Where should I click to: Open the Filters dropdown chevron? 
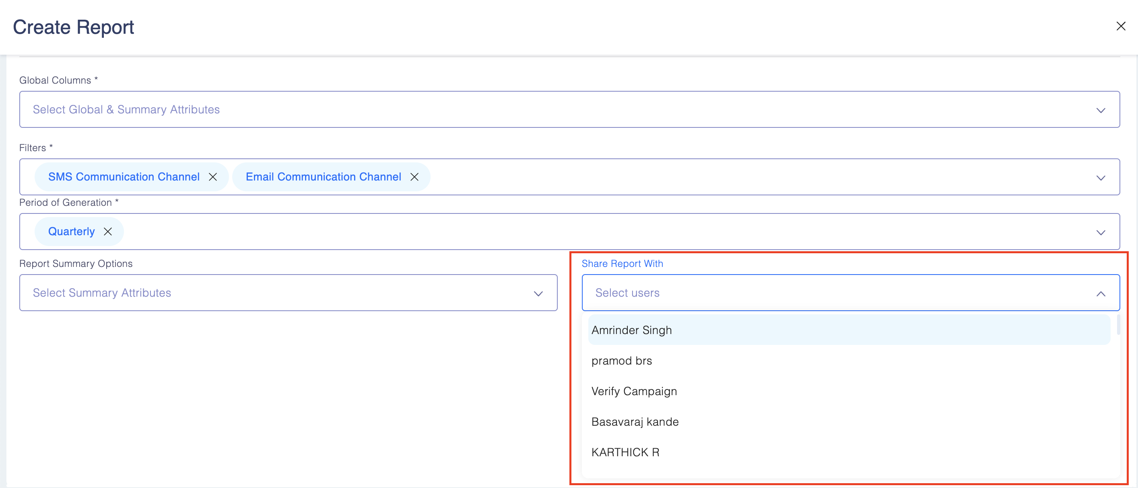[x=1101, y=178]
